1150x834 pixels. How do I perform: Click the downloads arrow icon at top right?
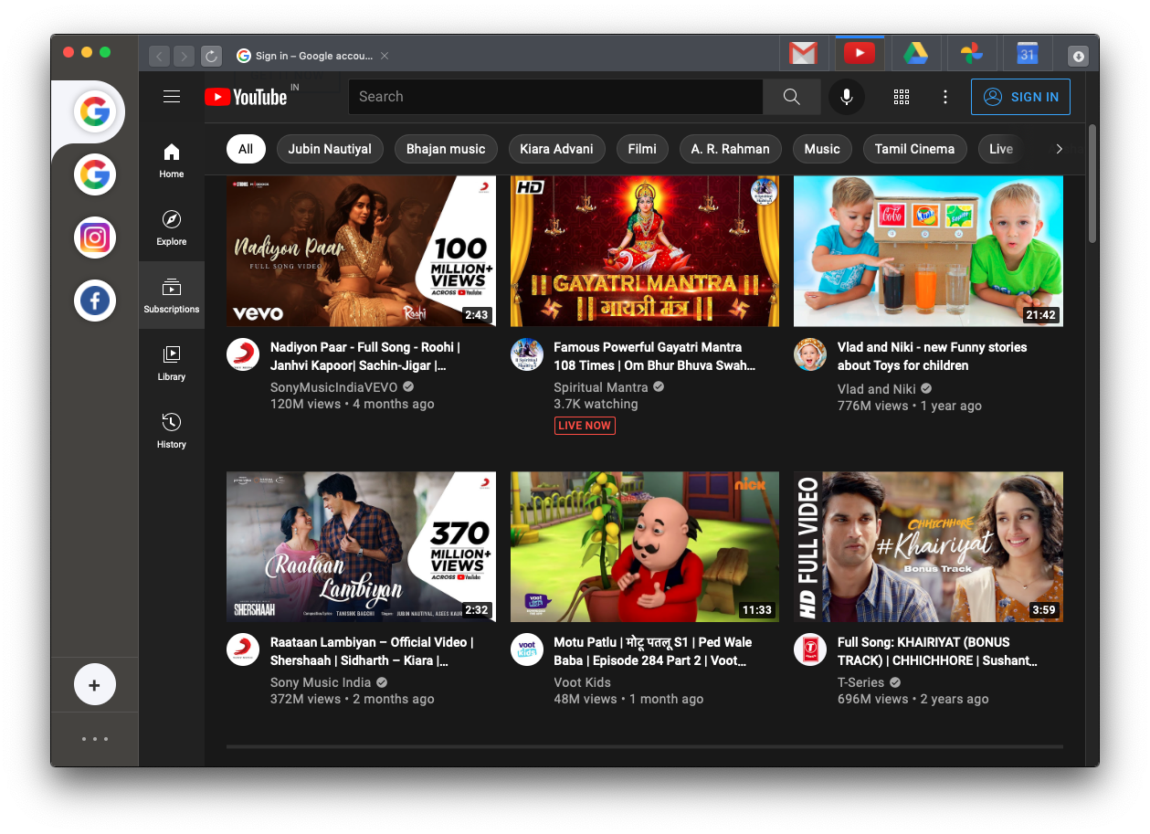pos(1078,57)
